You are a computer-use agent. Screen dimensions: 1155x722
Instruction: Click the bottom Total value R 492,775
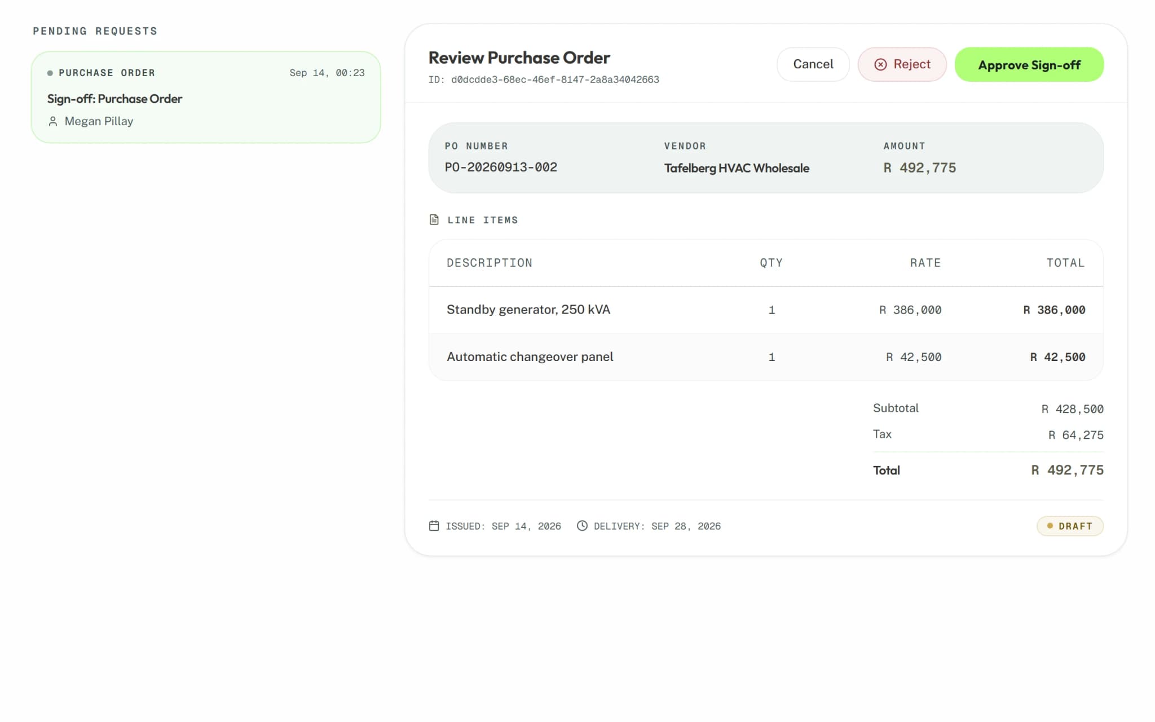(1067, 470)
